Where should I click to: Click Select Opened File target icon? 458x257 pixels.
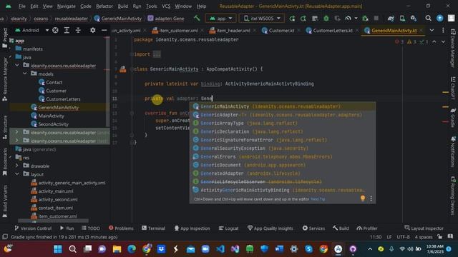[x=55, y=30]
